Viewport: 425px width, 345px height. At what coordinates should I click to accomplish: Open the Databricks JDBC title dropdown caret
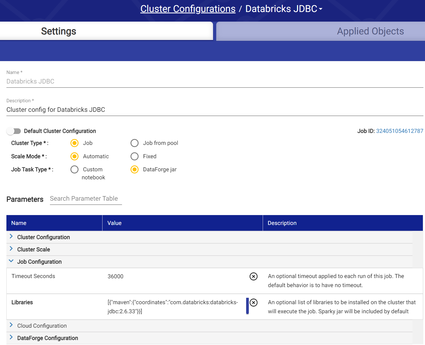coord(321,9)
